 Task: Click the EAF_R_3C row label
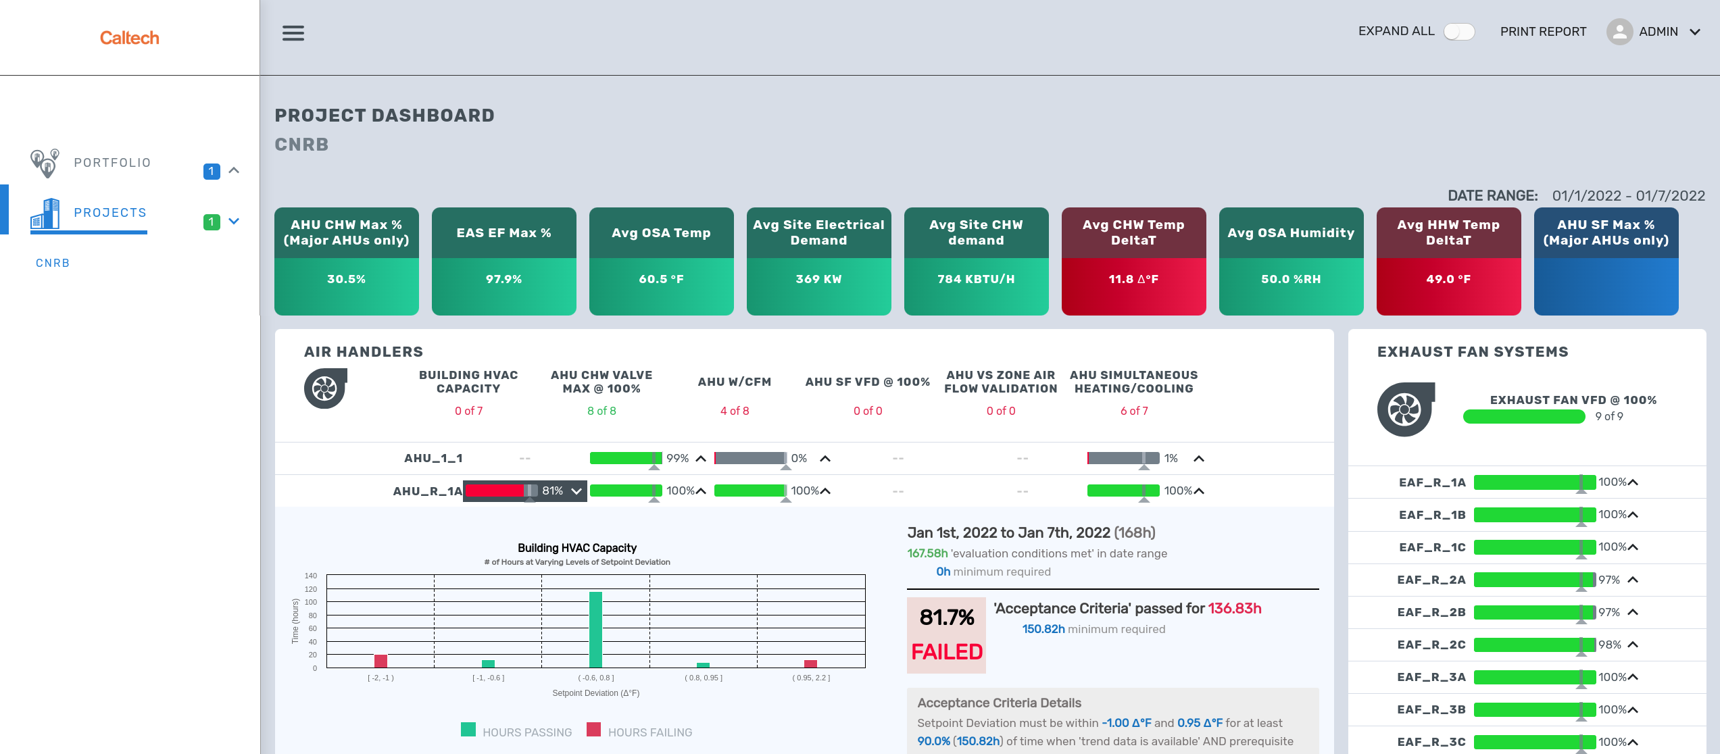click(1431, 742)
